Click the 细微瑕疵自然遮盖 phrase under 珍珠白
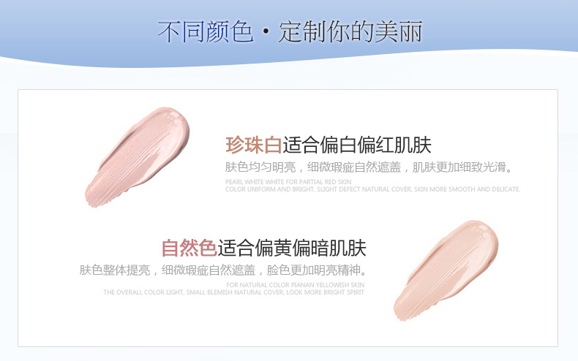 (x=354, y=167)
